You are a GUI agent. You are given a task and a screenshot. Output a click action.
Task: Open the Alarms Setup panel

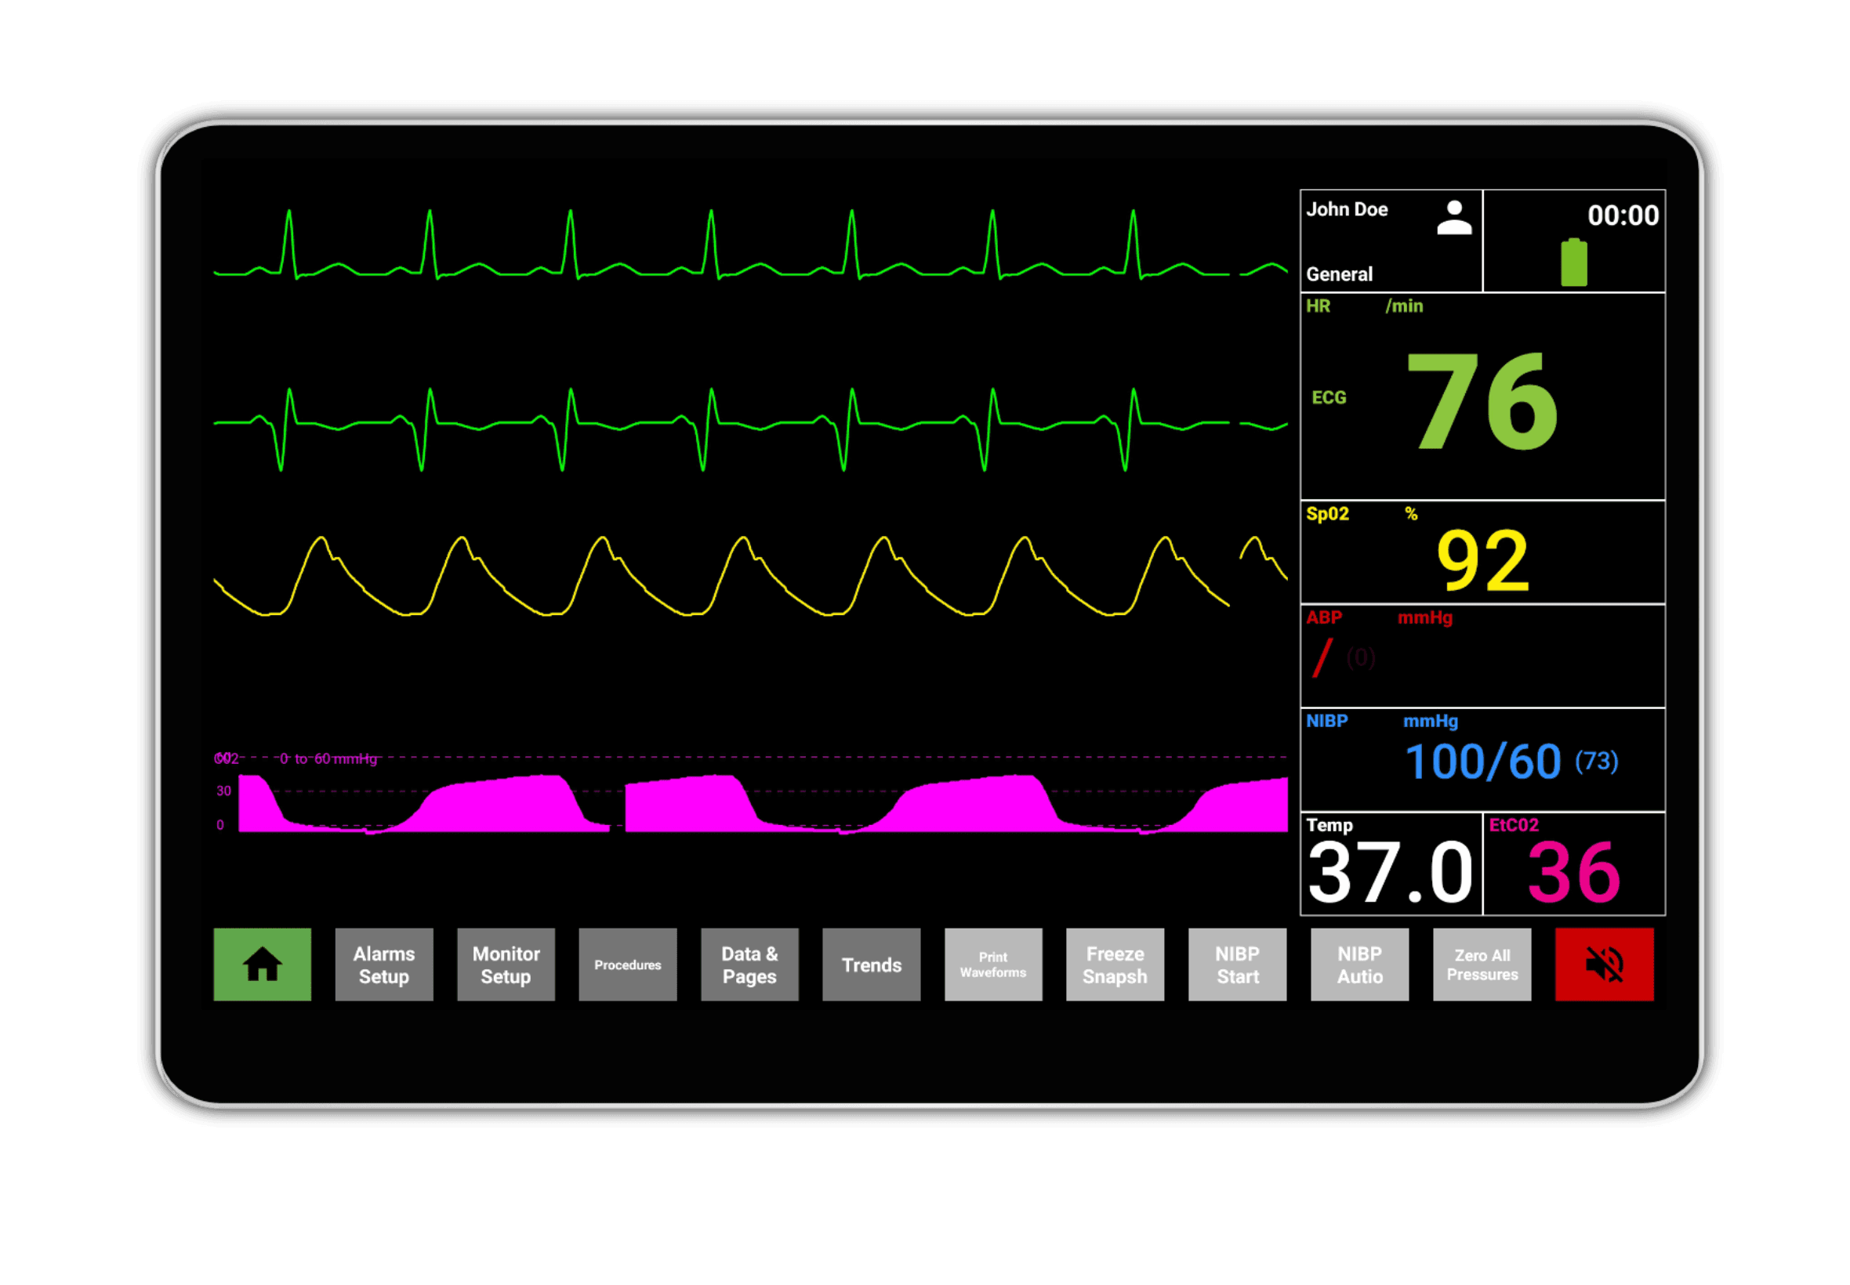pyautogui.click(x=384, y=964)
